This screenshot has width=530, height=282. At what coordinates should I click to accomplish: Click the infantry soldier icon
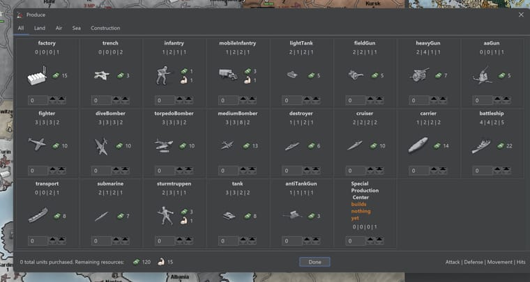point(163,75)
